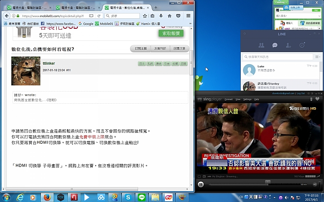Viewport: 324px width, 202px height.
Task: Click the SlingPlayer timeline seek handle
Action: tap(268, 182)
